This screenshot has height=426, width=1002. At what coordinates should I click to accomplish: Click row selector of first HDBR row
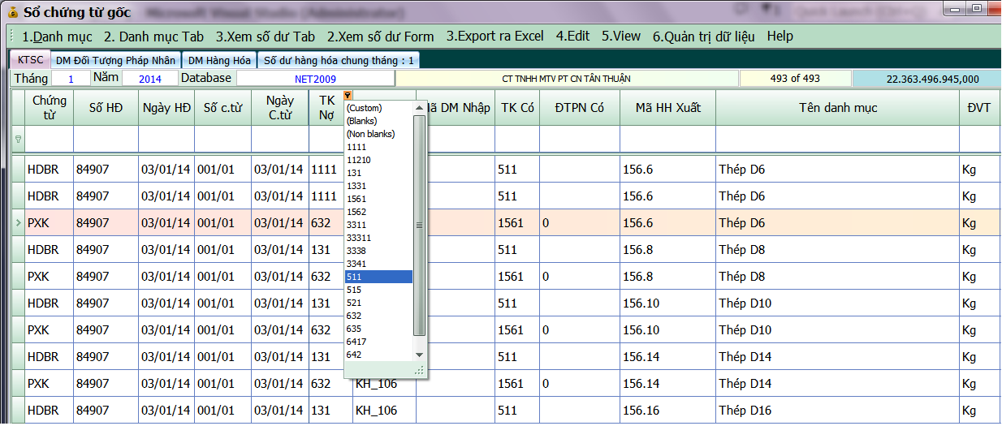(18, 170)
